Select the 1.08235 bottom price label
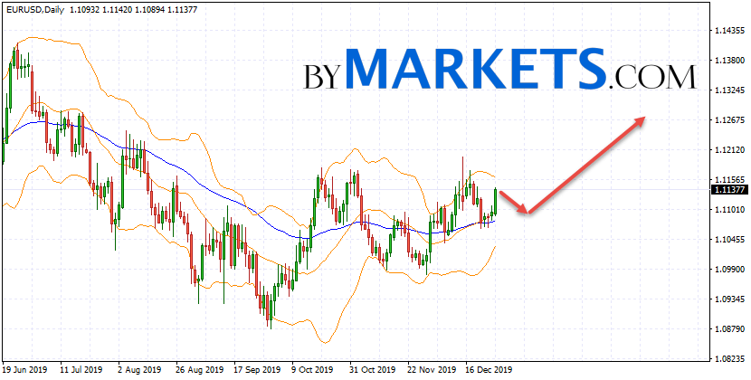Image resolution: width=751 pixels, height=380 pixels. tap(727, 358)
